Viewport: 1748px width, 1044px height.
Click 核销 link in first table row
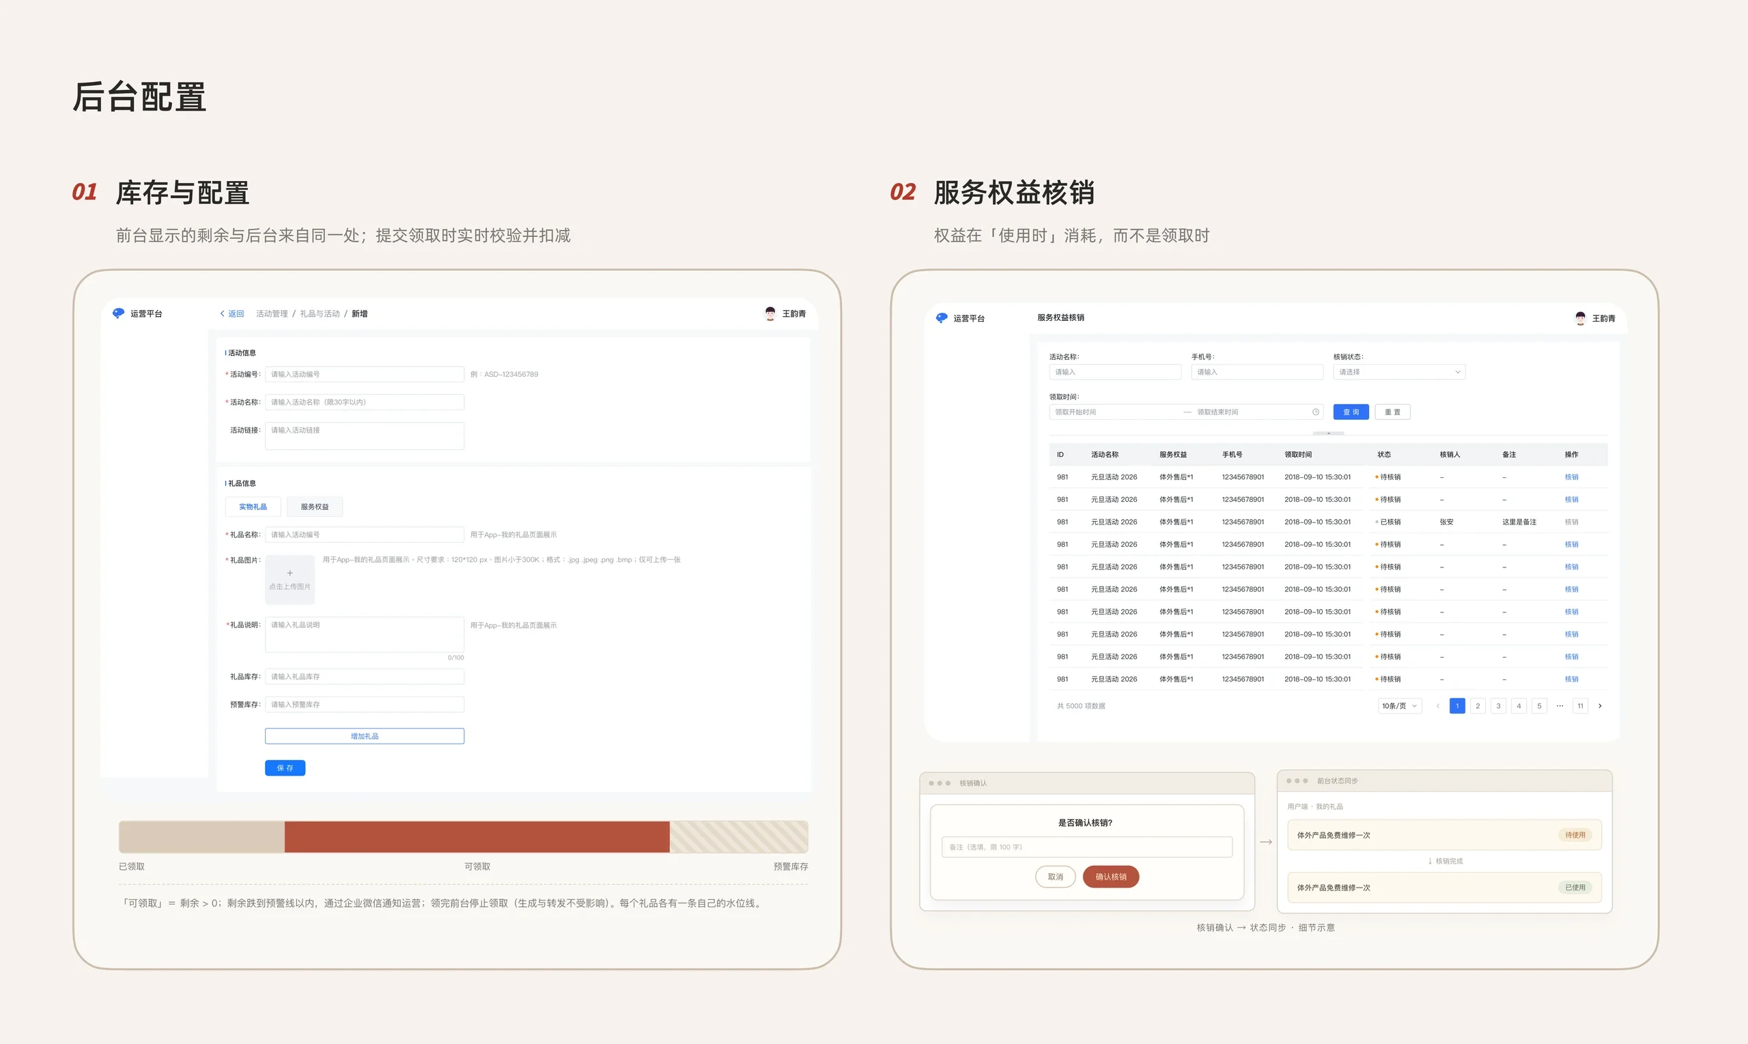(1571, 477)
